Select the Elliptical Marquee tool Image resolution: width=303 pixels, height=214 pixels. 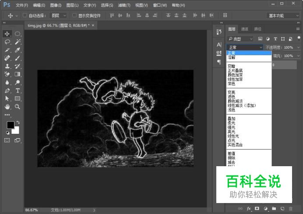18,34
